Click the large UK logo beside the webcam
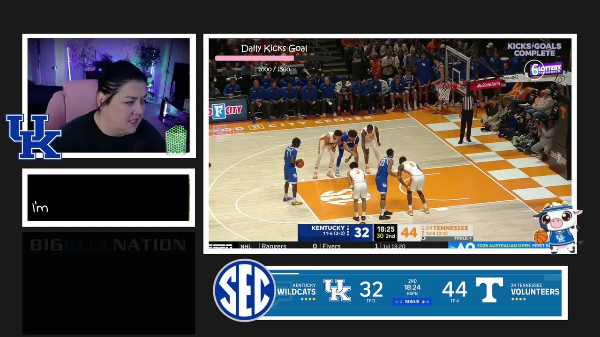600x337 pixels. (x=34, y=137)
